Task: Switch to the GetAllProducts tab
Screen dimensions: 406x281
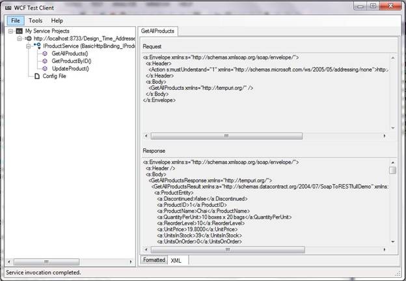Action: (157, 31)
